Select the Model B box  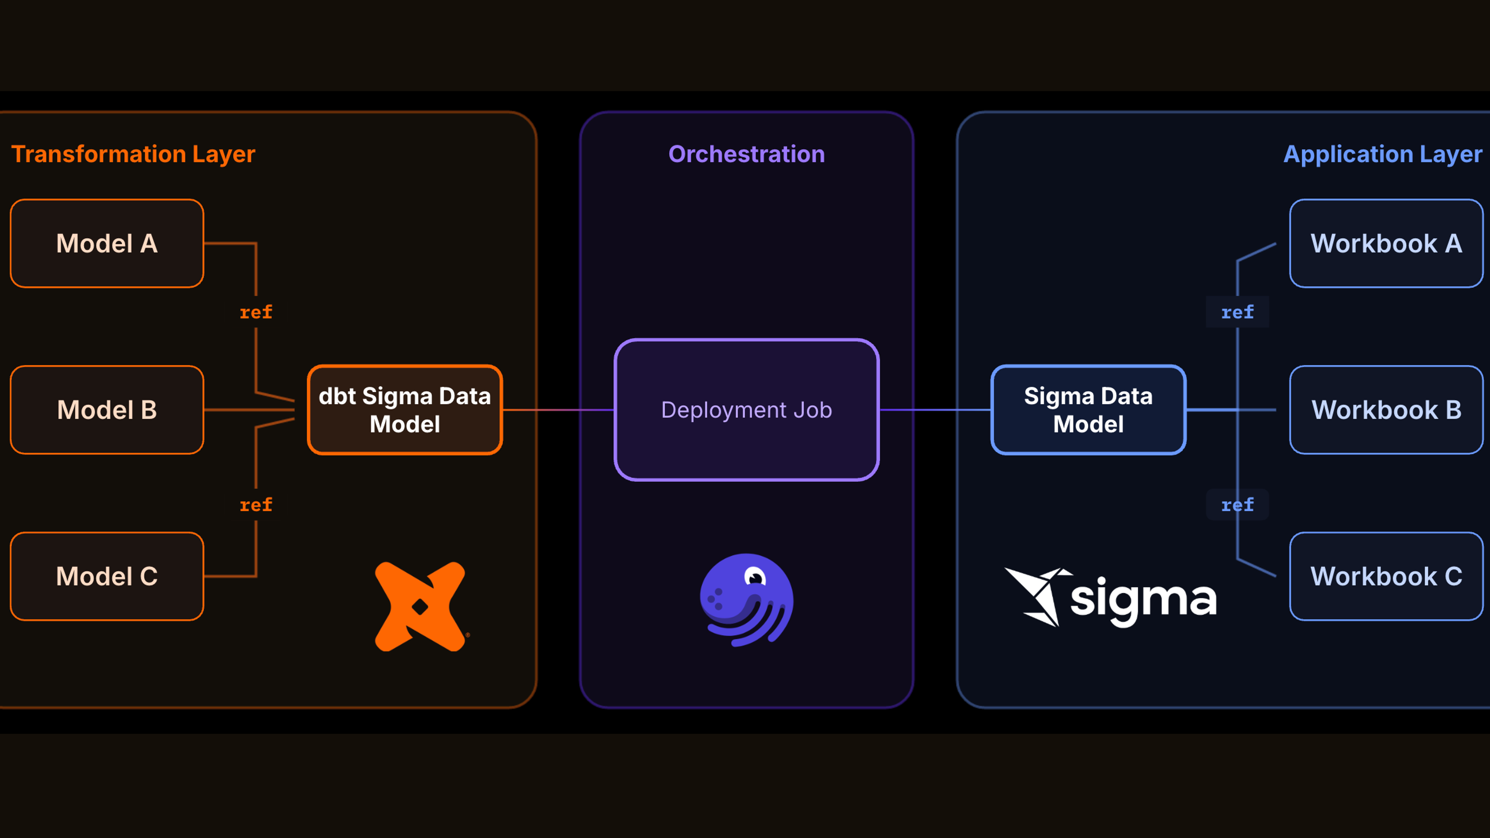click(107, 409)
